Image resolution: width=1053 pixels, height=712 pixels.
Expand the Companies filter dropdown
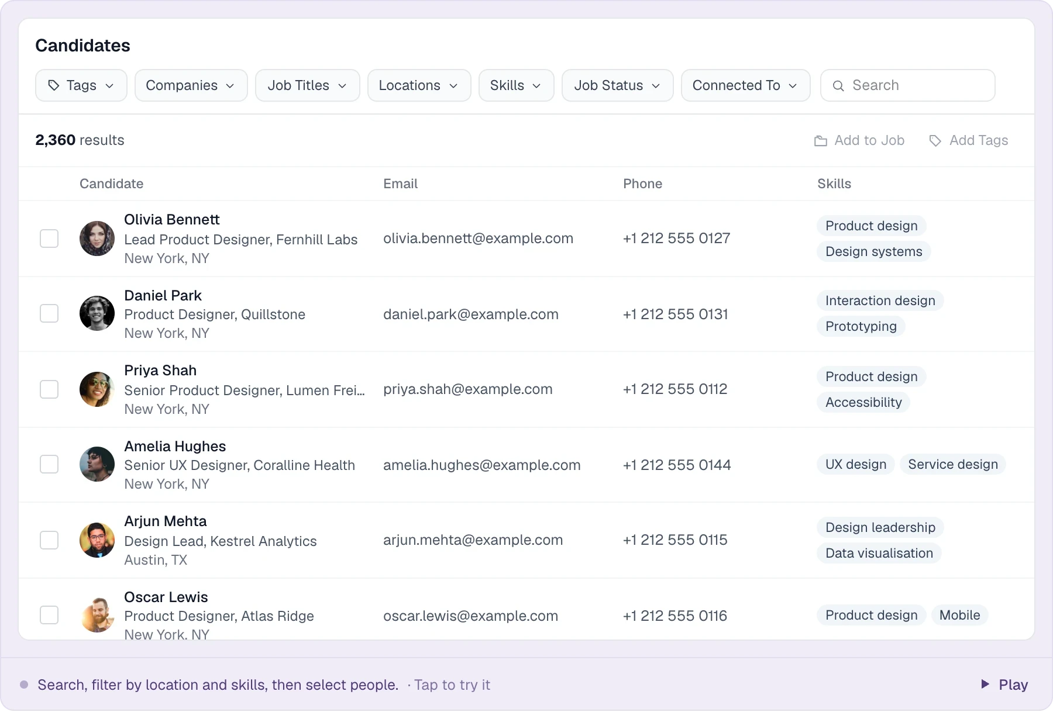pyautogui.click(x=191, y=85)
